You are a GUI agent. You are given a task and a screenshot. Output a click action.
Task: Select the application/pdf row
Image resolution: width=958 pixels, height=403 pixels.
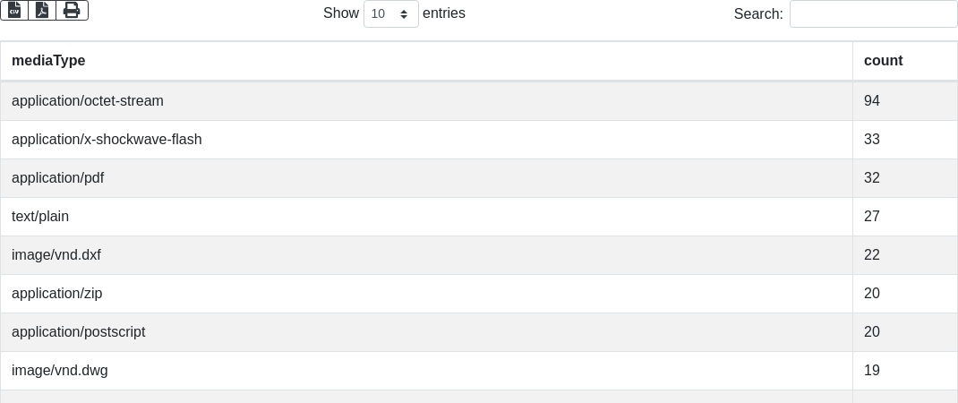point(479,178)
